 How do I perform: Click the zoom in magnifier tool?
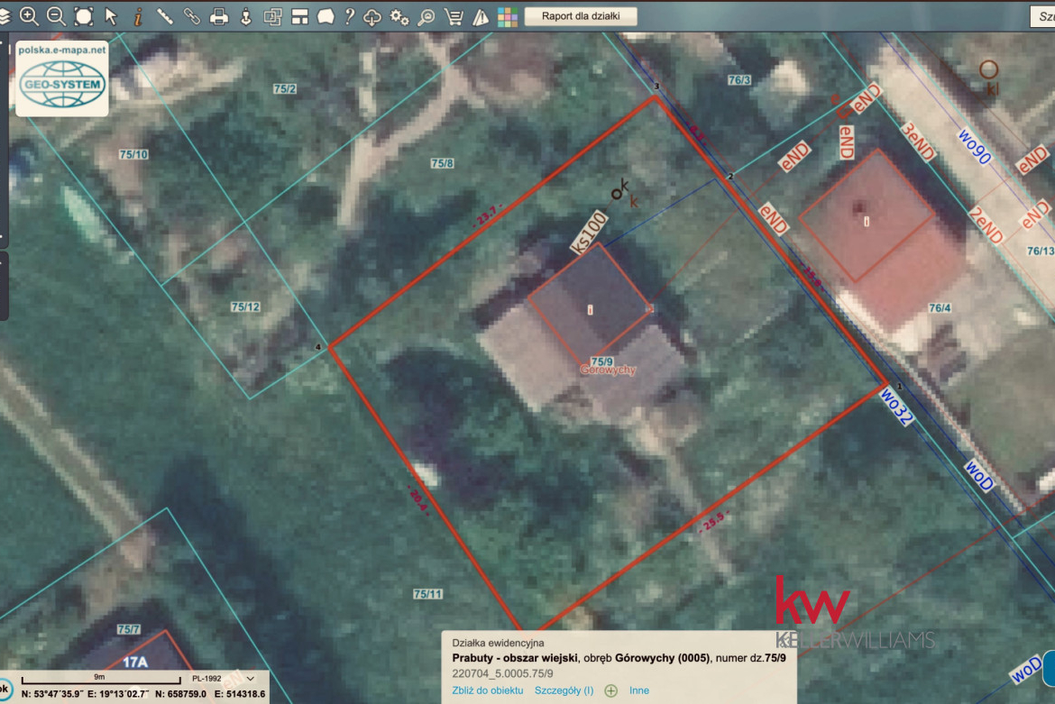[29, 16]
